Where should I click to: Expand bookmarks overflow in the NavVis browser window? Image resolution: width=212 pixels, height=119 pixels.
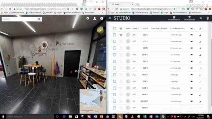point(102,13)
